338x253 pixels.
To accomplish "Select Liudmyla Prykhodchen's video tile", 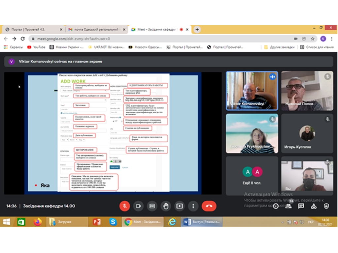I will (252, 134).
